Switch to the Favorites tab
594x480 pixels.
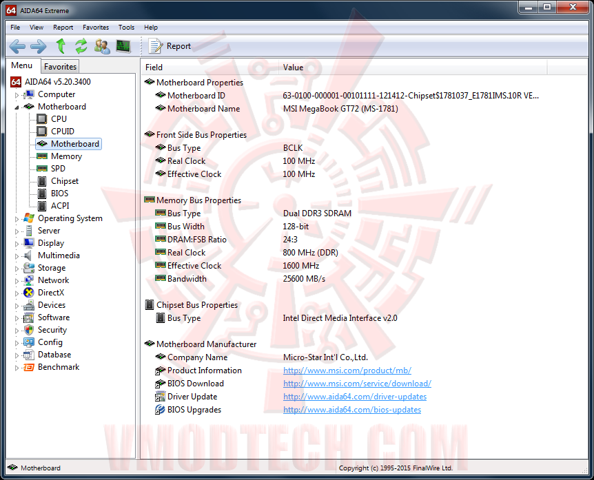pos(60,67)
